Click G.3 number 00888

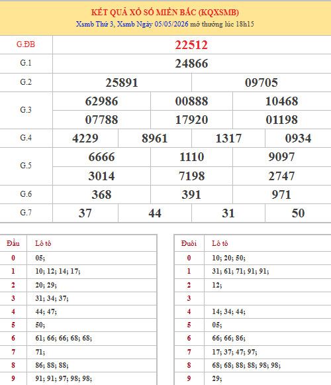point(191,101)
